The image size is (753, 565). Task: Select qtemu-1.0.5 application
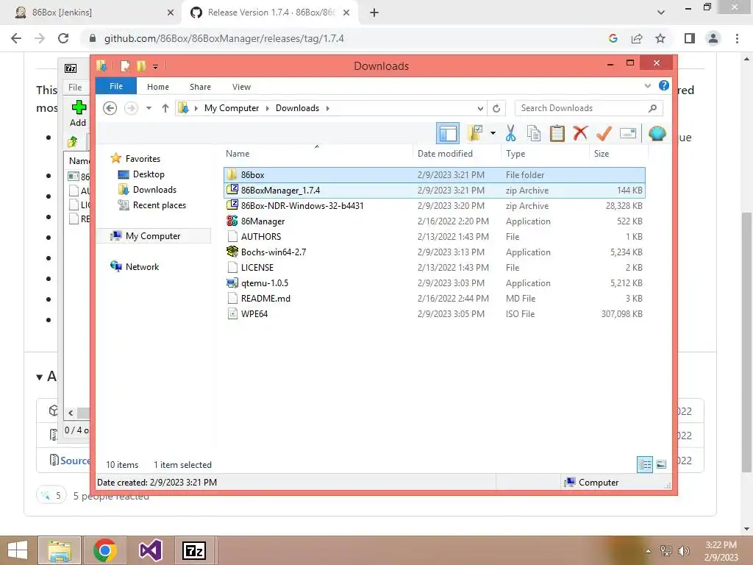click(435, 283)
